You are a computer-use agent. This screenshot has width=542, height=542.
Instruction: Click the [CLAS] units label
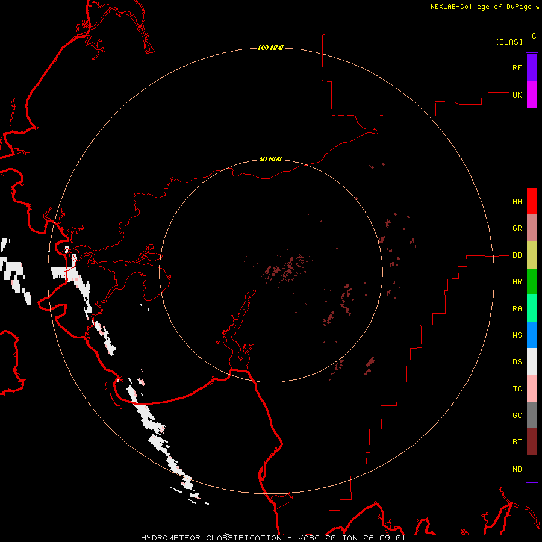point(508,42)
